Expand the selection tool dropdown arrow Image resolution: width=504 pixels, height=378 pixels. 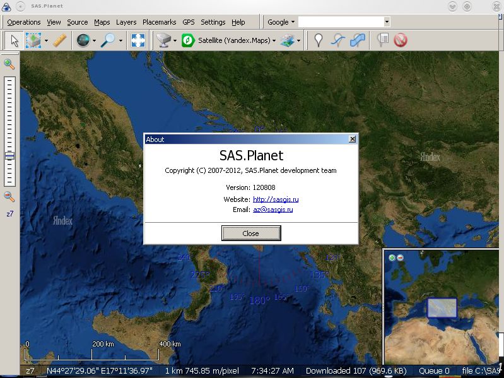point(46,41)
